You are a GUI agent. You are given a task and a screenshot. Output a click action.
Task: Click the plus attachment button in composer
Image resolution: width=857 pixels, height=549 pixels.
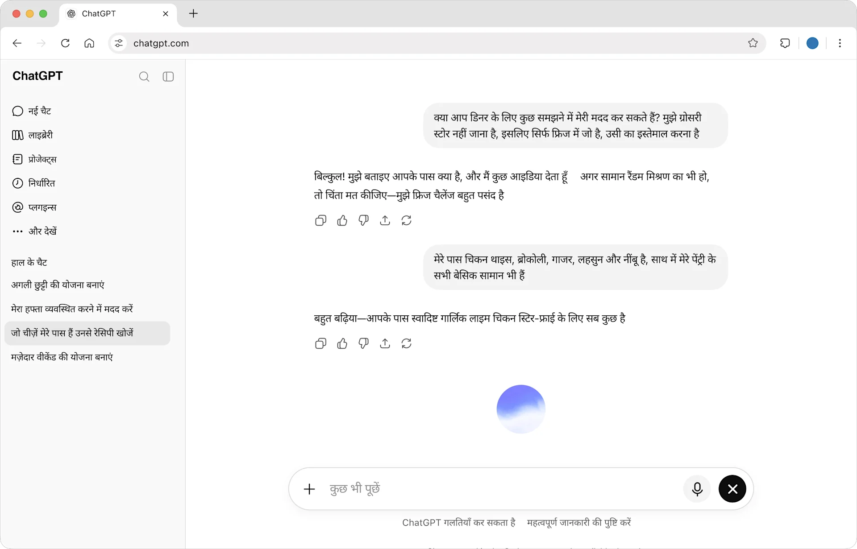309,489
